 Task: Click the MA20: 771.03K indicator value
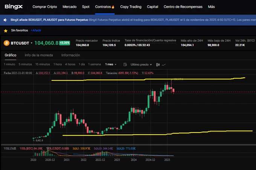pos(126,149)
